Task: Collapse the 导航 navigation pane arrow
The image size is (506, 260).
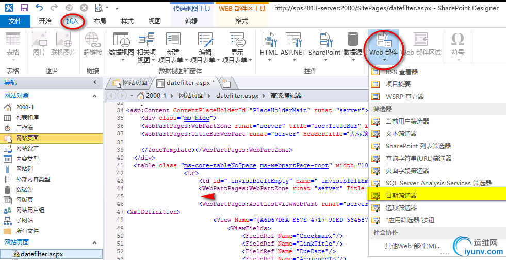Action: pos(95,82)
